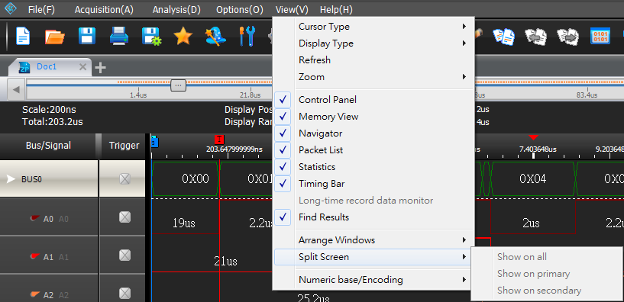Expand Display Type submenu
Viewport: 624px width, 302px height.
[x=373, y=43]
